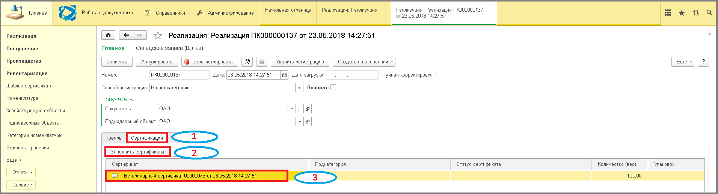Viewport: 718px width, 194px height.
Task: Open Поднадзорный объект record icon
Action: 308,122
